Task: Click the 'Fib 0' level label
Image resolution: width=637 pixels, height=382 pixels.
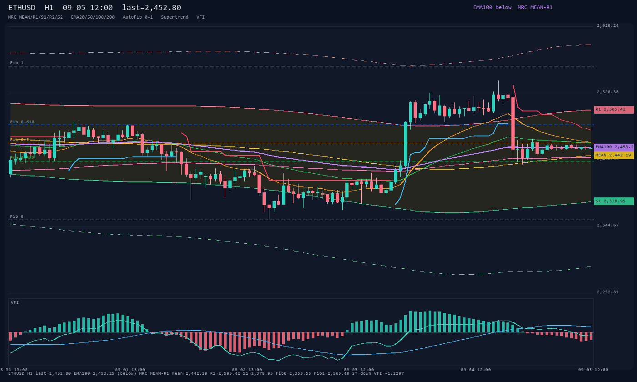Action: click(x=17, y=216)
